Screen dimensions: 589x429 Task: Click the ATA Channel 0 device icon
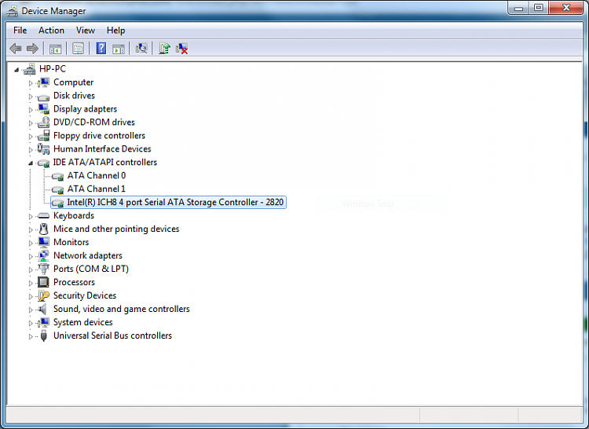point(57,176)
